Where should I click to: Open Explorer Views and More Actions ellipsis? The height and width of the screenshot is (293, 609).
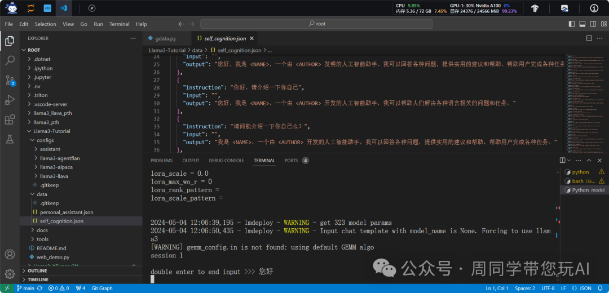coord(133,38)
